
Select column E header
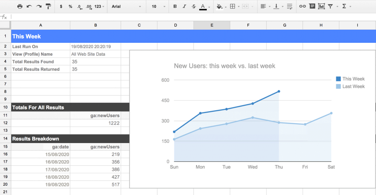212,25
